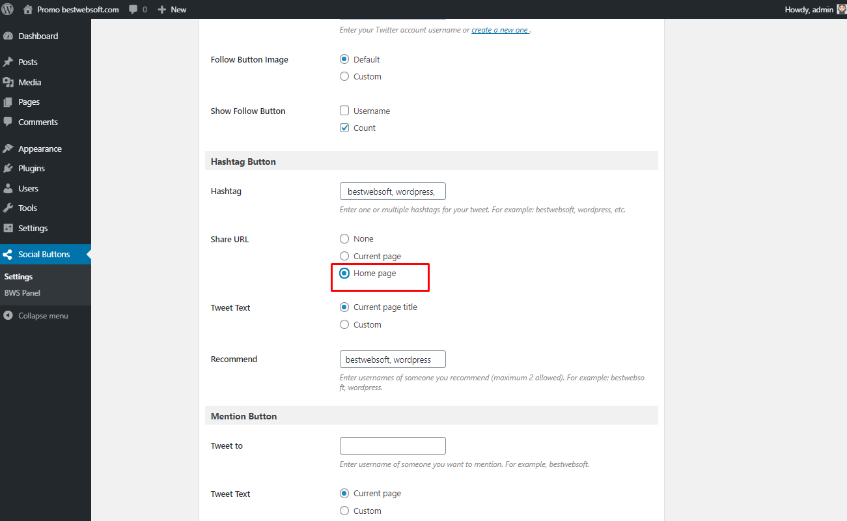
Task: Click the admin avatar icon
Action: [x=841, y=9]
